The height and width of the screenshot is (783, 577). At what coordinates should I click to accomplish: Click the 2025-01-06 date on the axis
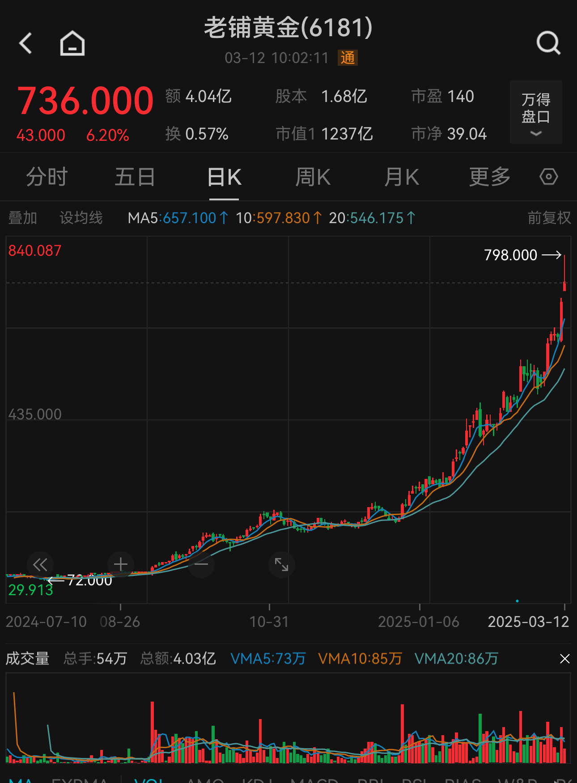419,622
